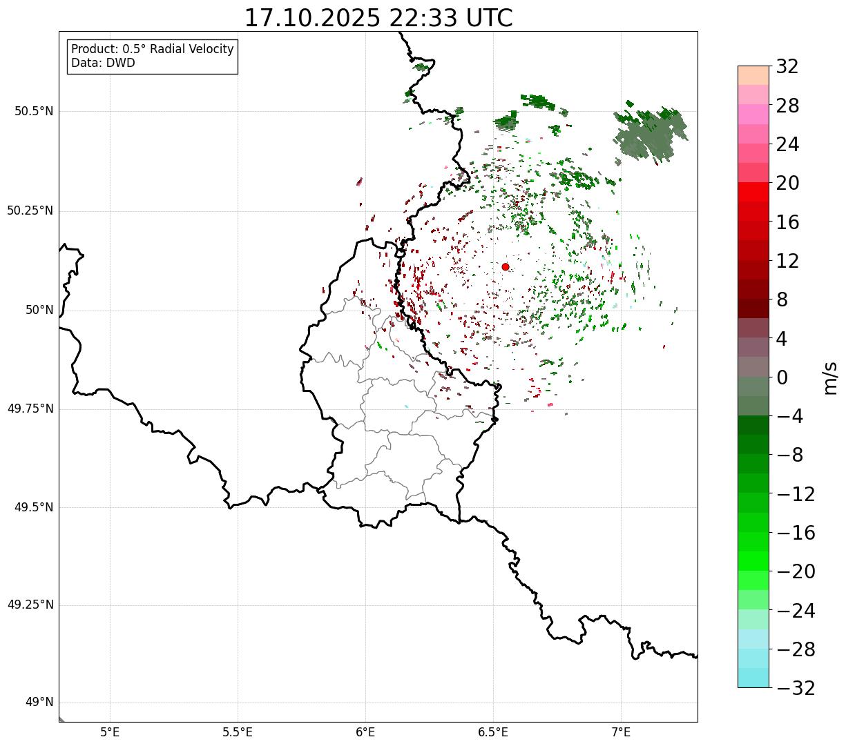This screenshot has width=846, height=746.
Task: Click the latitude label "49.25°N"
Action: tap(30, 605)
